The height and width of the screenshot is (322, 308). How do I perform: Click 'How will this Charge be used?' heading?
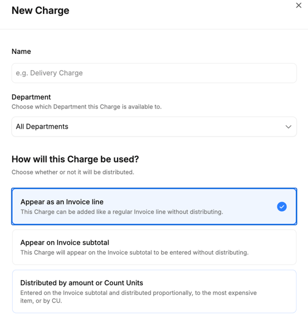pyautogui.click(x=75, y=159)
